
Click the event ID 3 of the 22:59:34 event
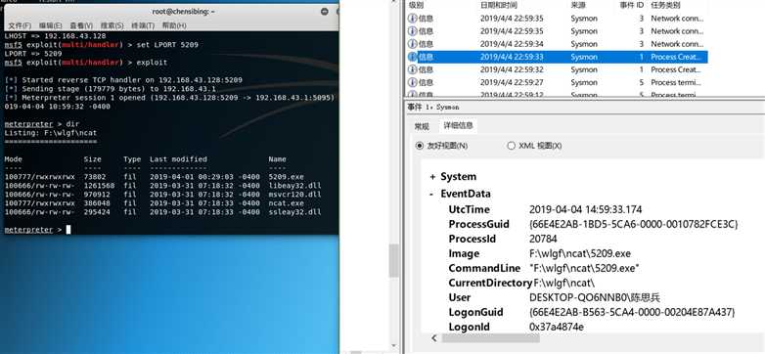click(642, 44)
